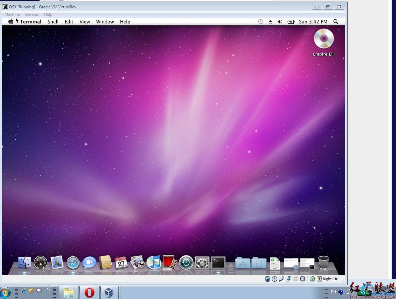The width and height of the screenshot is (396, 299).
Task: Open minimized Terminal window thumbnail in dock
Action: pyautogui.click(x=307, y=264)
